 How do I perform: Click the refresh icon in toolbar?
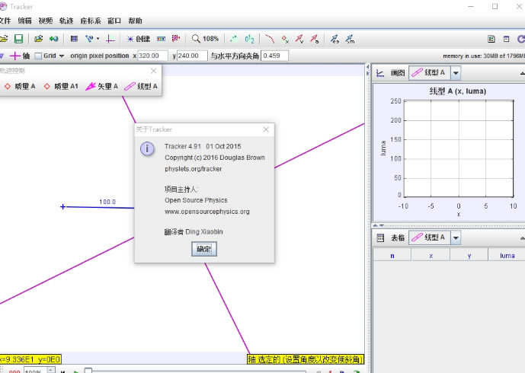click(520, 38)
